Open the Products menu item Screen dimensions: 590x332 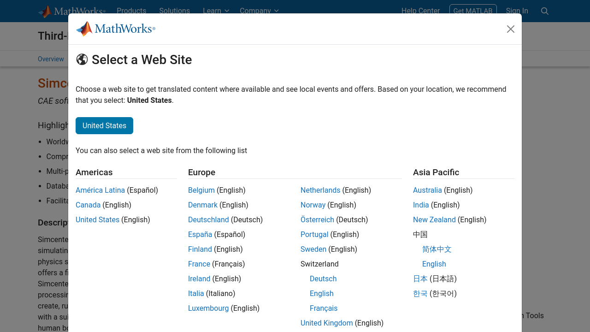(131, 11)
